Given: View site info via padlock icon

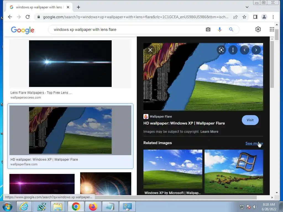Looking at the screenshot, I should coord(38,17).
